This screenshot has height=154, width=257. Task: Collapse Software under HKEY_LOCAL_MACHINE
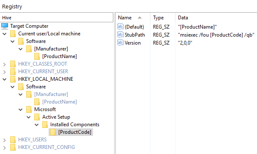(x=13, y=87)
